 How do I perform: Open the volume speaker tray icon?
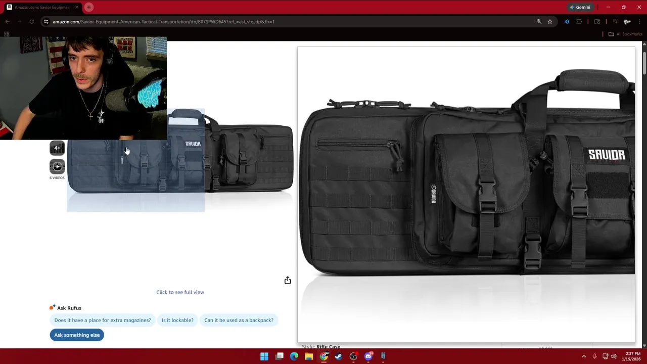[x=614, y=356]
